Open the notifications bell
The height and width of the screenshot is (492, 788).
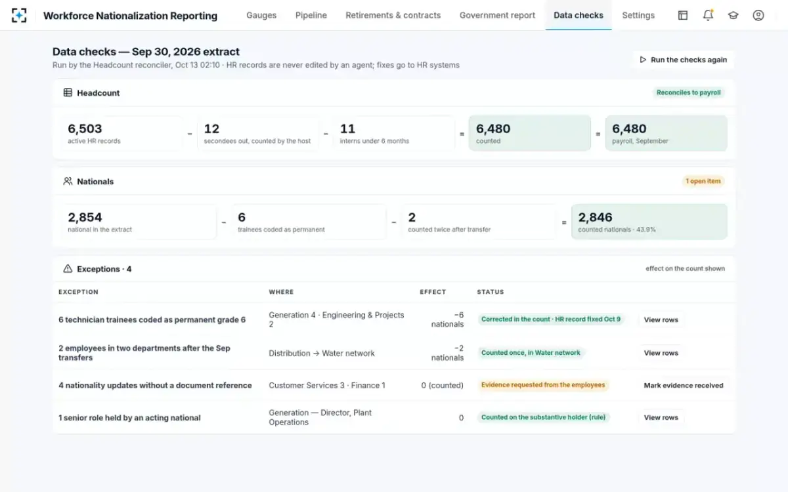coord(708,15)
